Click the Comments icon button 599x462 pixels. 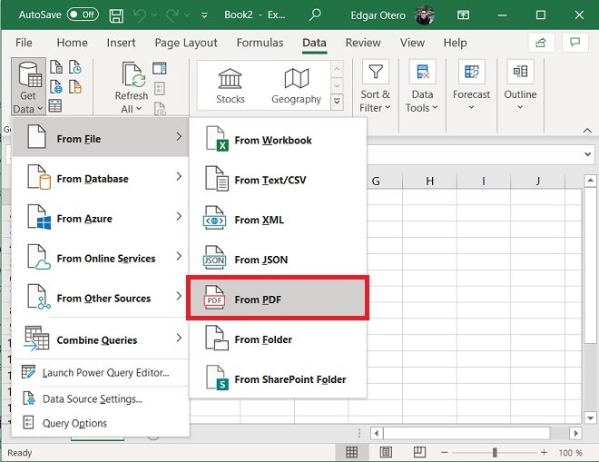point(574,43)
